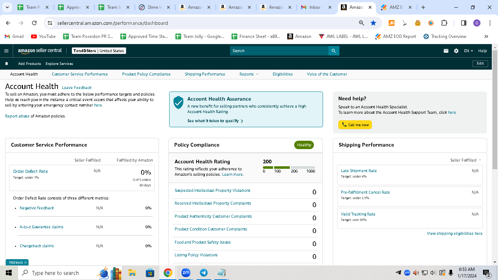Close the FEEDBACK widget with its X
The image size is (498, 280).
point(26,262)
